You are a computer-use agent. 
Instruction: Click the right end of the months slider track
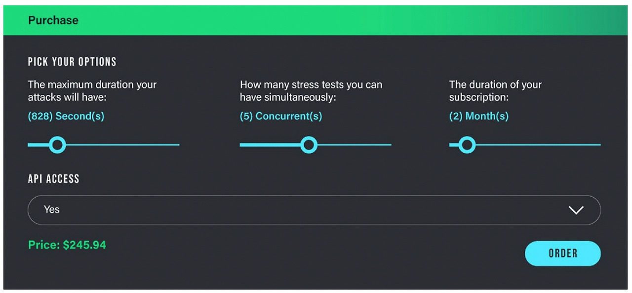(x=600, y=144)
